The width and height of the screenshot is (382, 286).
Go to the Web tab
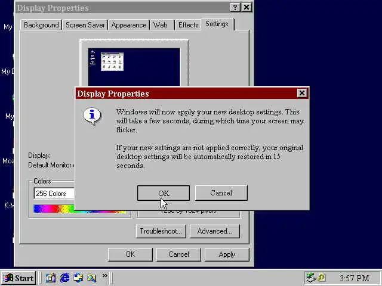[x=161, y=25]
